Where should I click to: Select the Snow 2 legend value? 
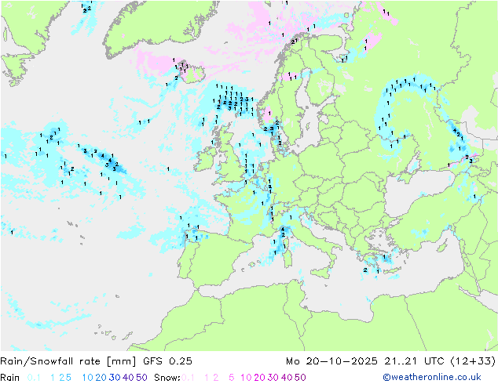[x=216, y=378]
